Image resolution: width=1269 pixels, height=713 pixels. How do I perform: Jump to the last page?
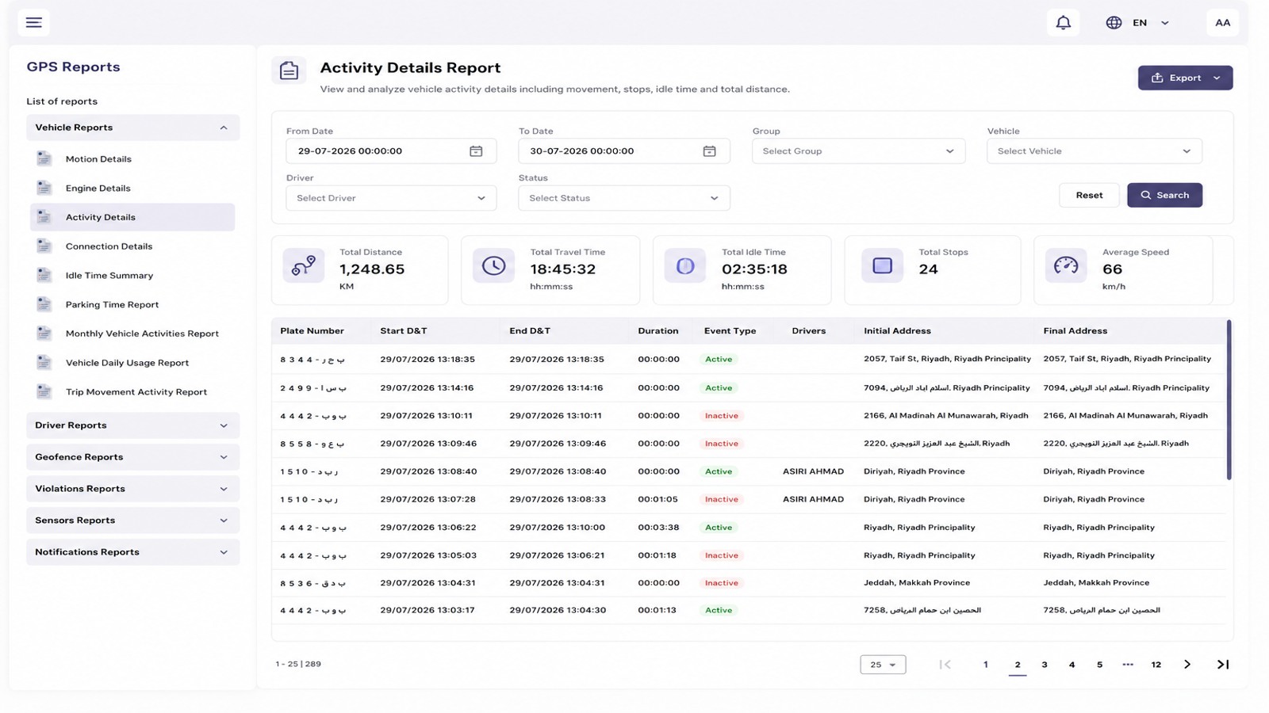[1223, 665]
